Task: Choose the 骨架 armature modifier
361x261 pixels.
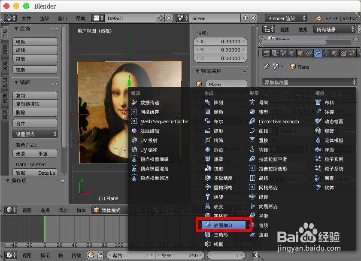Action: click(x=259, y=103)
